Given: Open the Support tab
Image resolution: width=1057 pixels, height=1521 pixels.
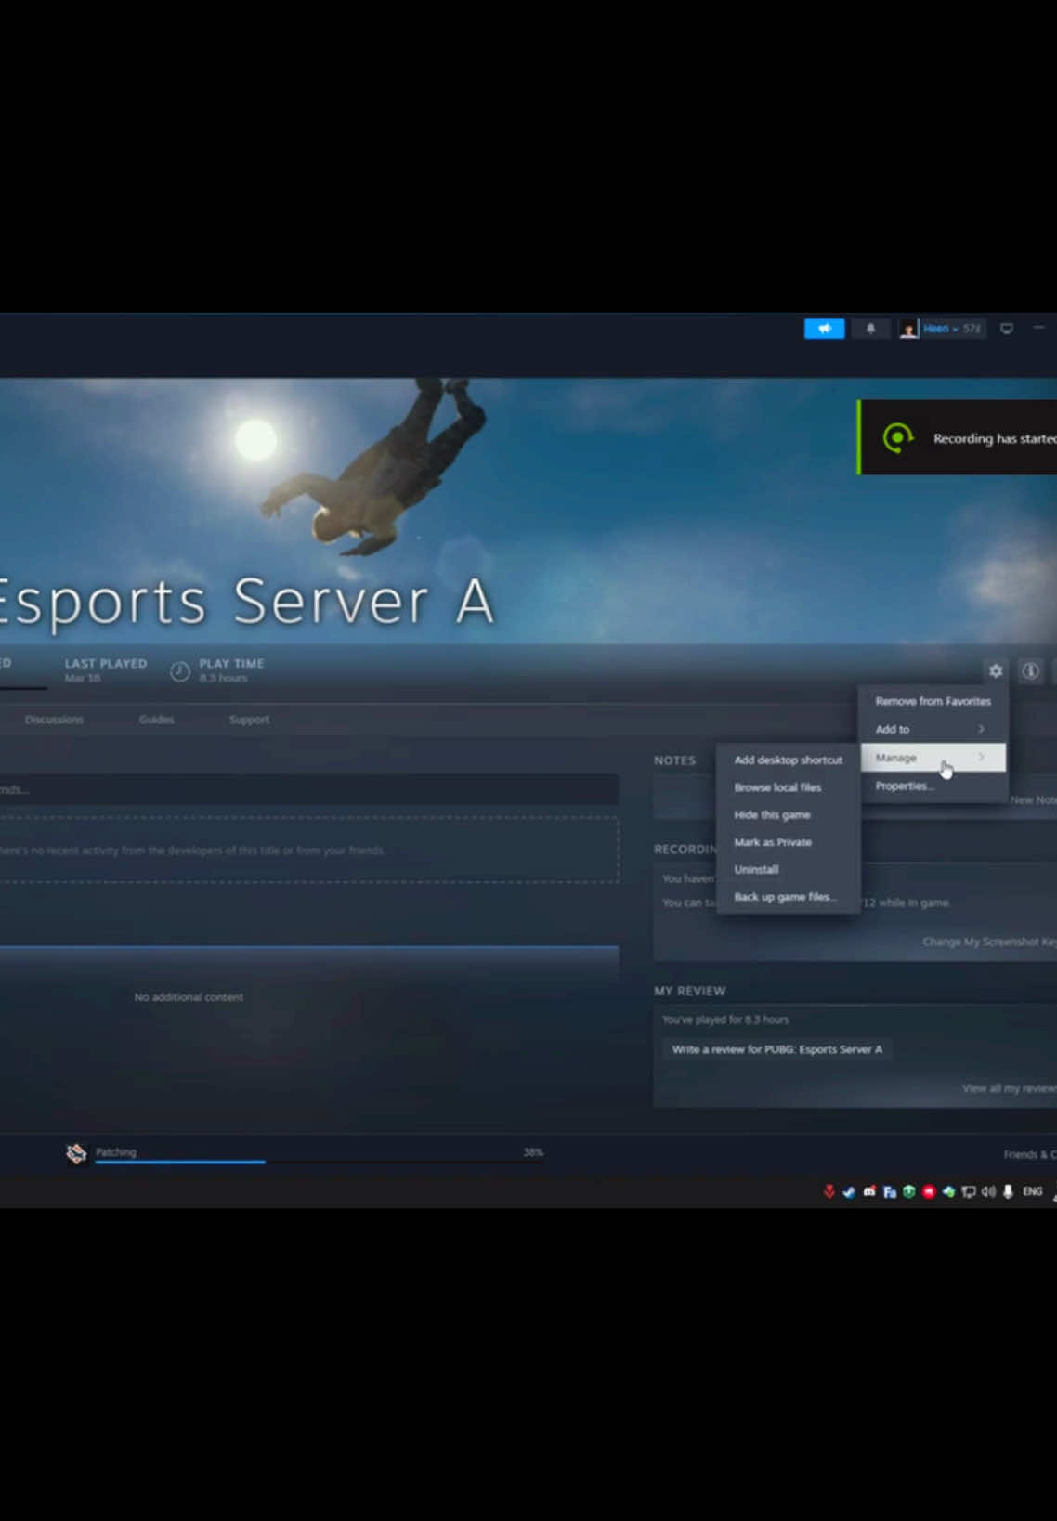Looking at the screenshot, I should [x=249, y=720].
